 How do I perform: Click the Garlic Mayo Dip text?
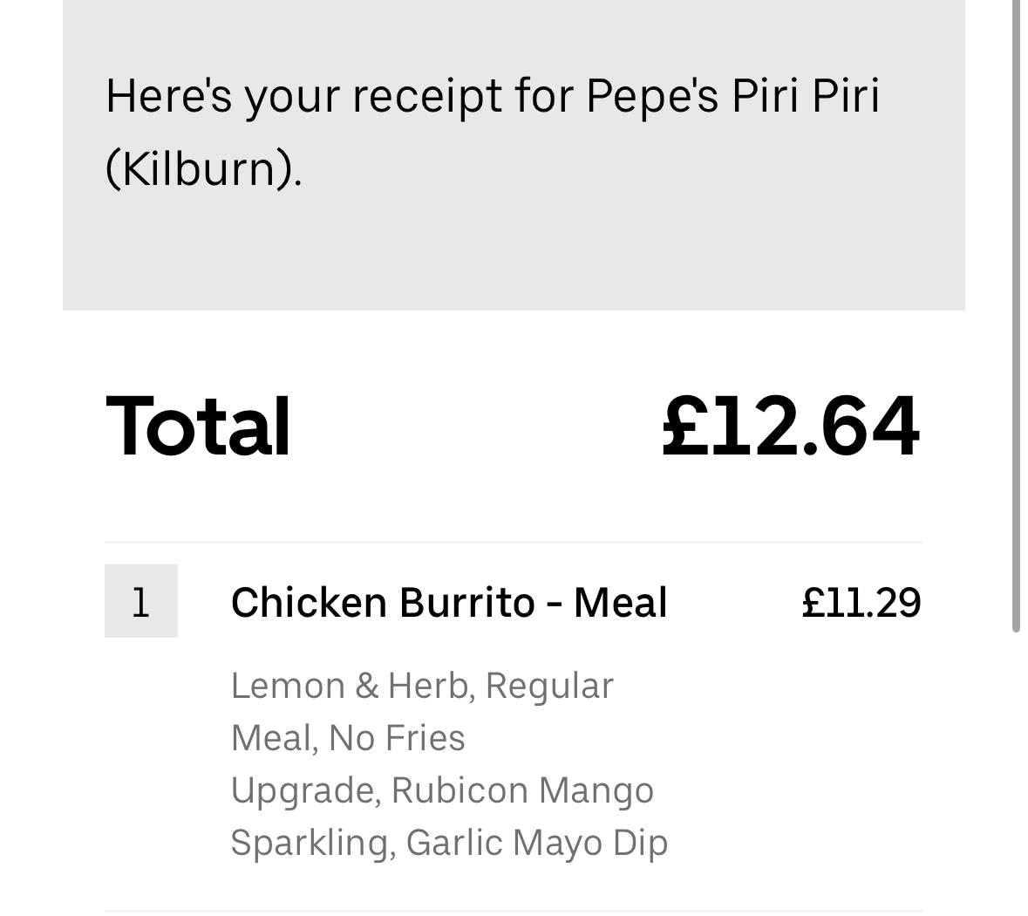537,843
